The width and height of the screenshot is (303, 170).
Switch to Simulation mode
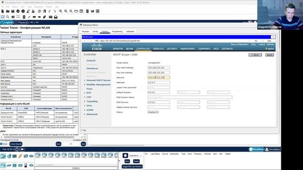pos(273,149)
